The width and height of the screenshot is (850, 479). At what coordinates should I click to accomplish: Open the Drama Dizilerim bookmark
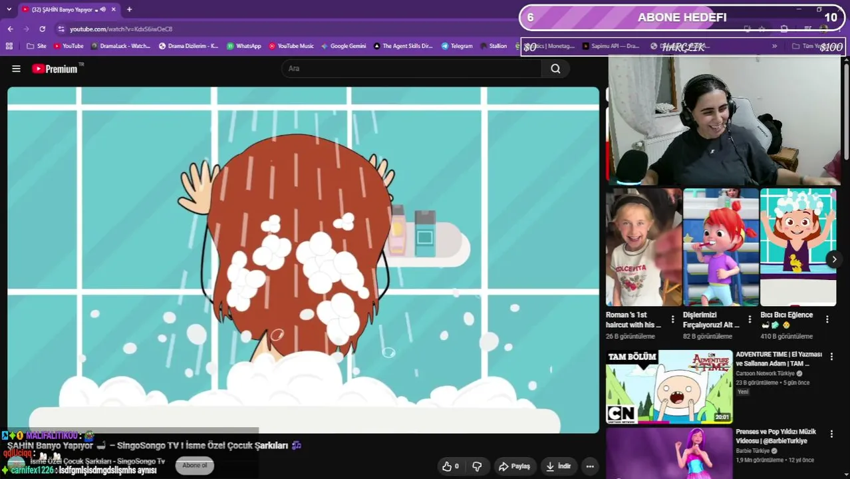click(x=189, y=46)
